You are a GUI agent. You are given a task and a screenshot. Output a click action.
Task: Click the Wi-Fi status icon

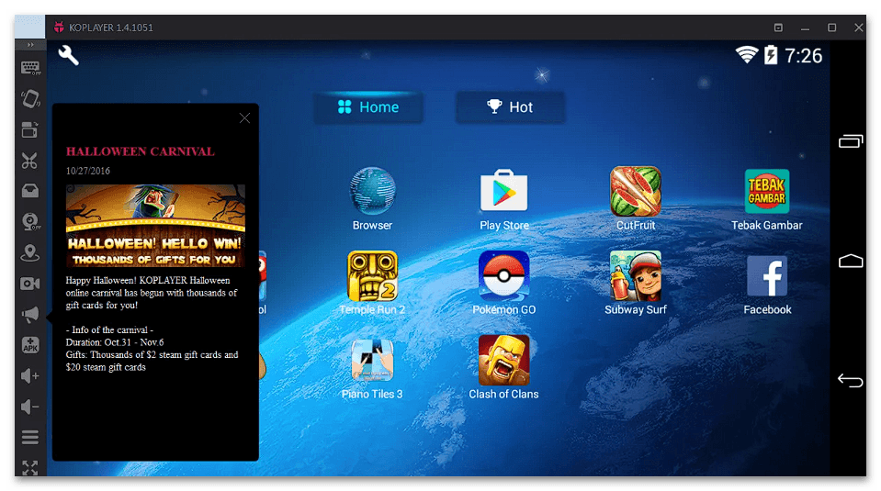(747, 55)
